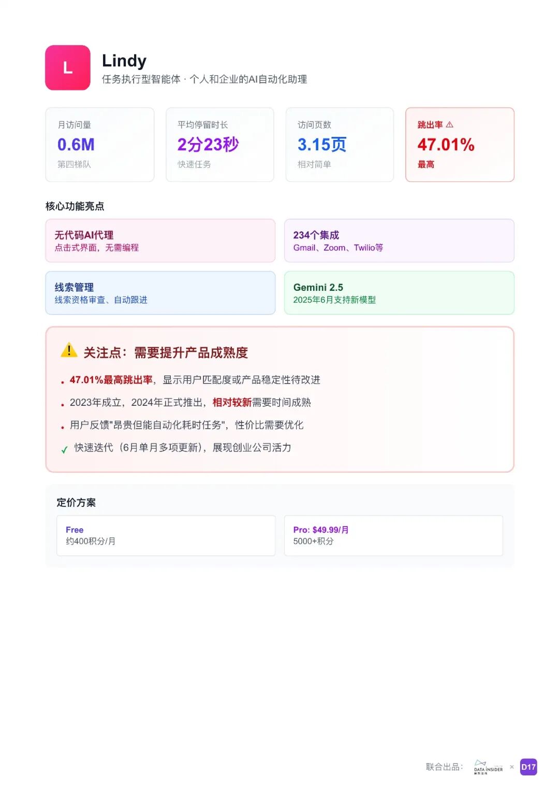Click the red 最高 label
Viewport: 559px width, 792px height.
(426, 164)
